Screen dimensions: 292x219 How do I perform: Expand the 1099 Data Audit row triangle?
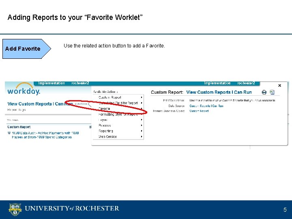point(9,133)
